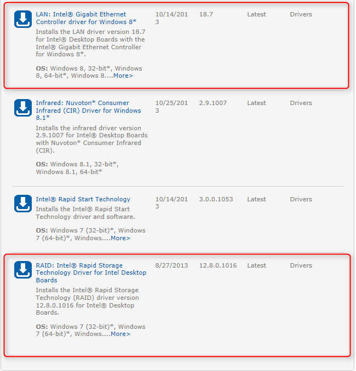Open Infrared: Nuvoton Consumer Infrared Driver link

[88, 110]
